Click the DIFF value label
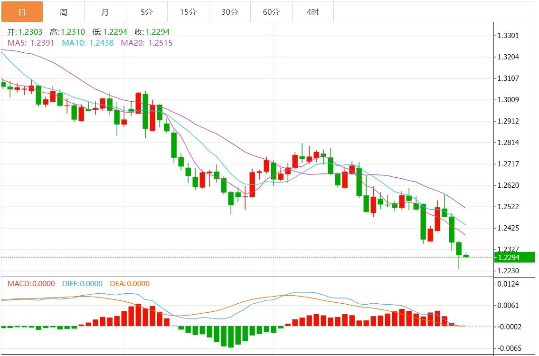539x356 pixels. [82, 284]
